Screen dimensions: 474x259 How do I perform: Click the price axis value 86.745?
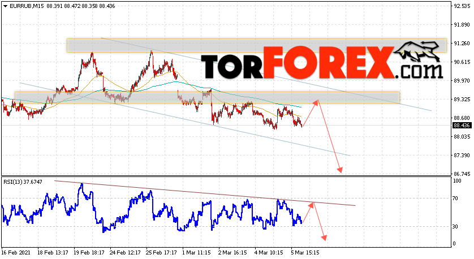tap(462, 174)
